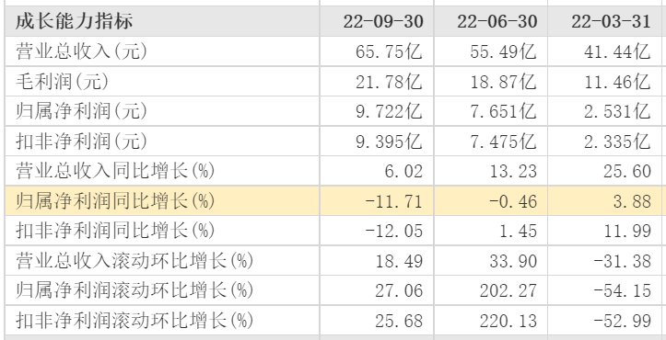Click highlighted 归属净利润同比增长(%) row label

click(115, 201)
